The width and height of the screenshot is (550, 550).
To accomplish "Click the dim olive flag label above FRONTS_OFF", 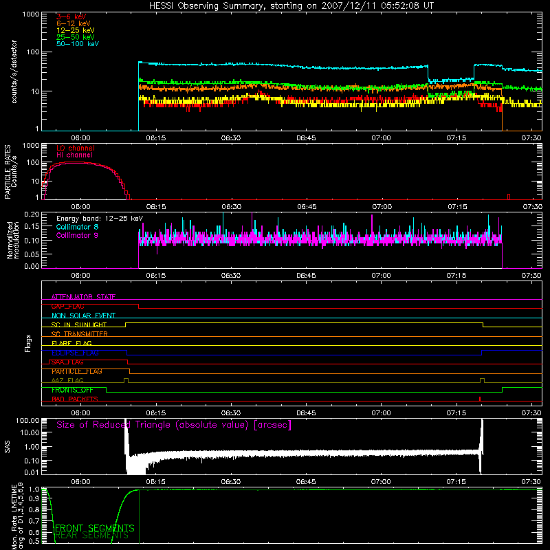I will [67, 380].
